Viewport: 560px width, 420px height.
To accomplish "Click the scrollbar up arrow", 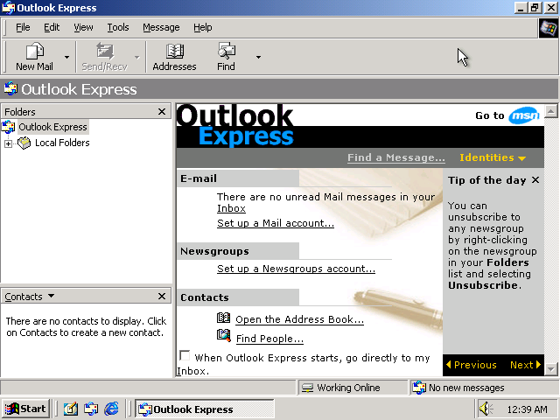I will tap(551, 111).
